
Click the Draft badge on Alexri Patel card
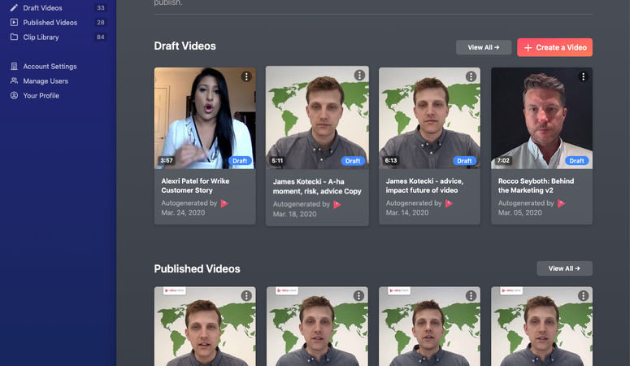tap(240, 161)
